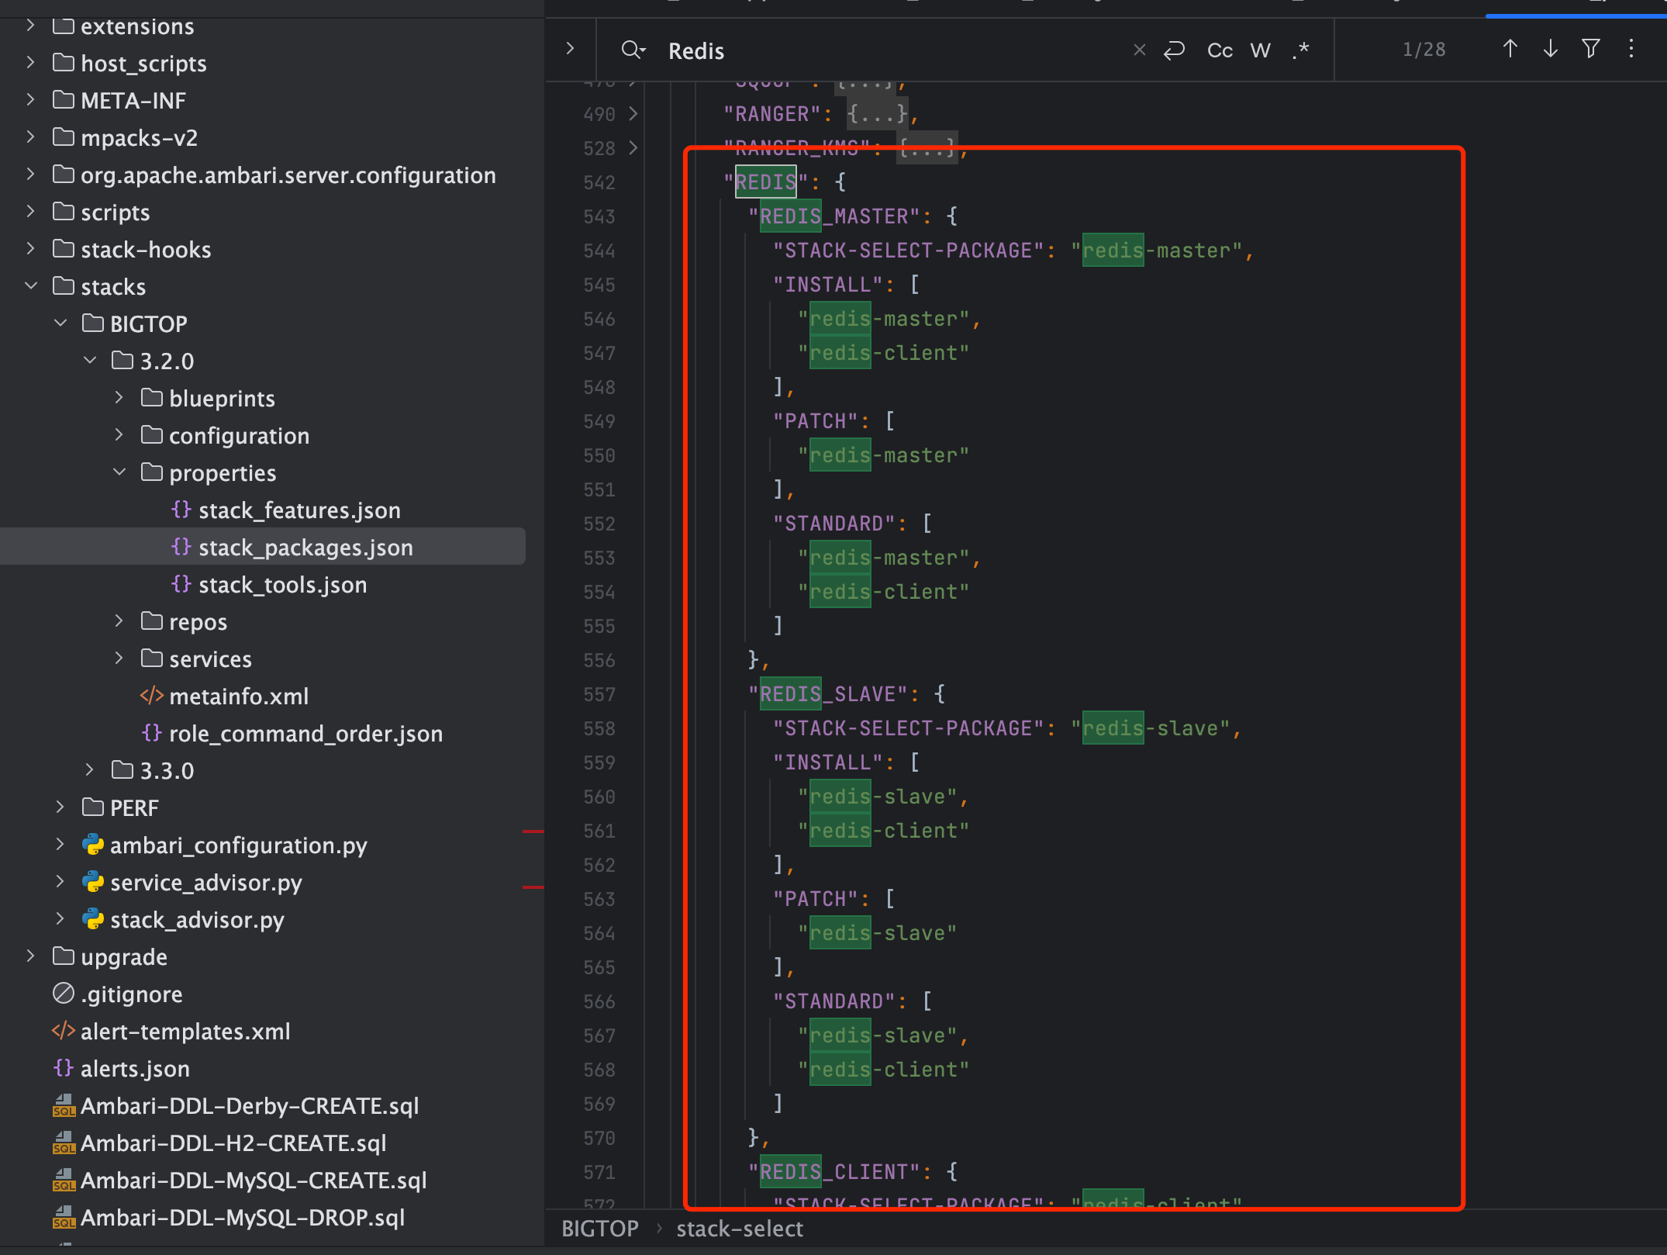
Task: Open .gitignore file
Action: [131, 994]
